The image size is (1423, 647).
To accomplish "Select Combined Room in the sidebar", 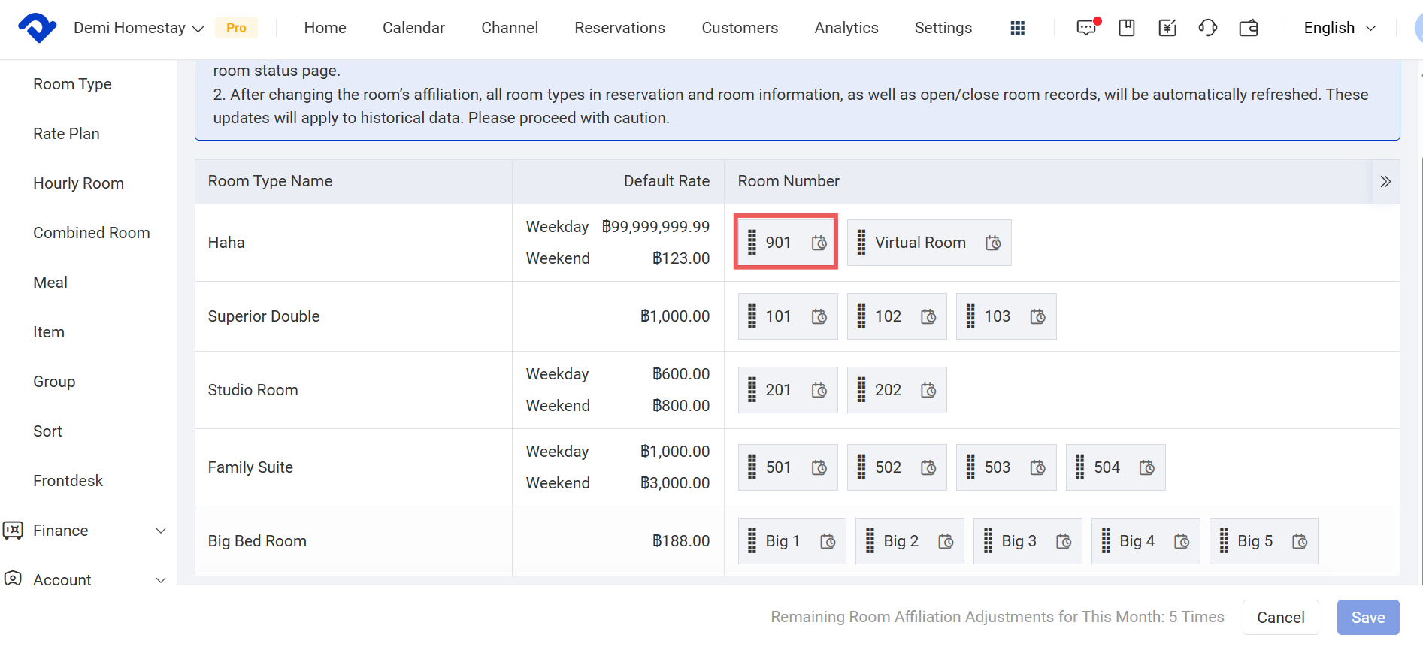I will point(92,233).
